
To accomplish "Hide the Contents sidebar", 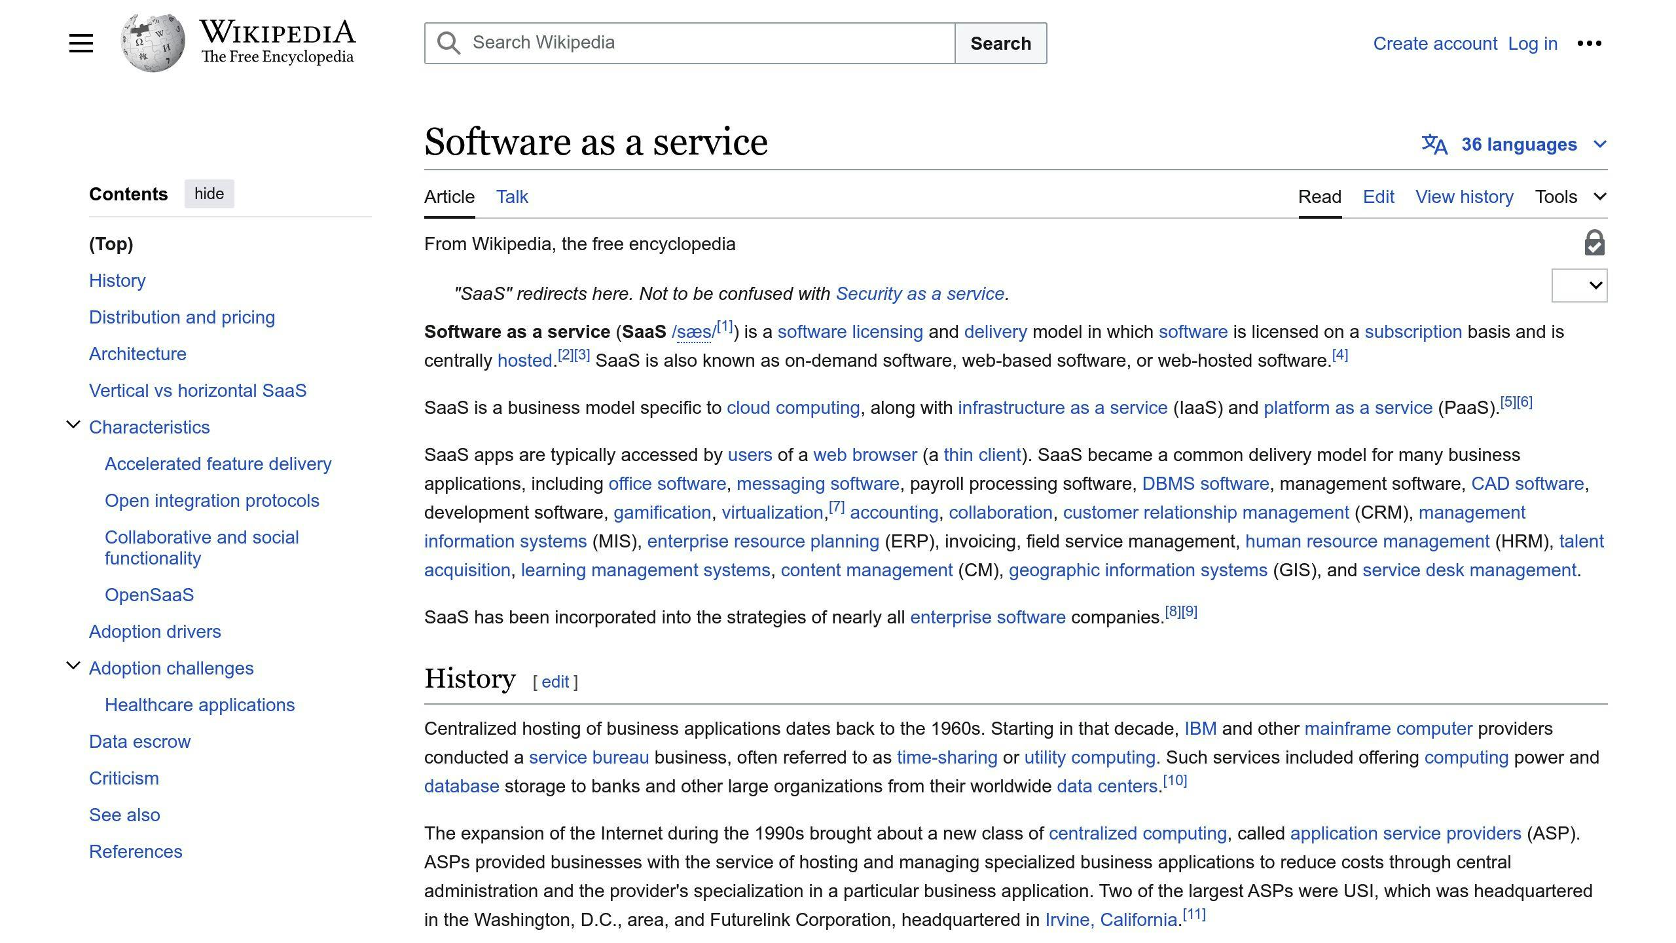I will pos(209,193).
